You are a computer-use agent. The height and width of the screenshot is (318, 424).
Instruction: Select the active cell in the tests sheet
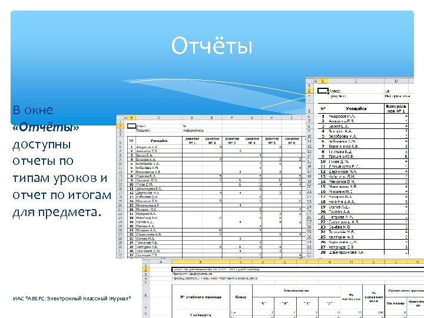click(323, 91)
